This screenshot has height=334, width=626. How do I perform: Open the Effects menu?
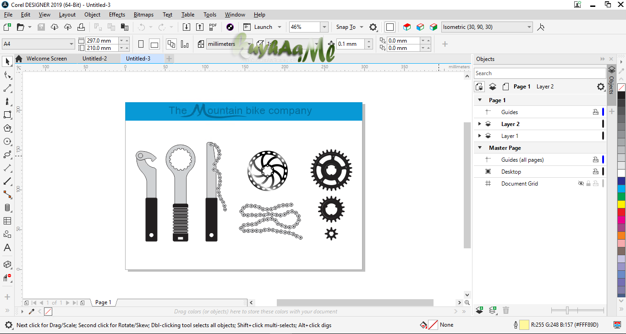(x=117, y=15)
